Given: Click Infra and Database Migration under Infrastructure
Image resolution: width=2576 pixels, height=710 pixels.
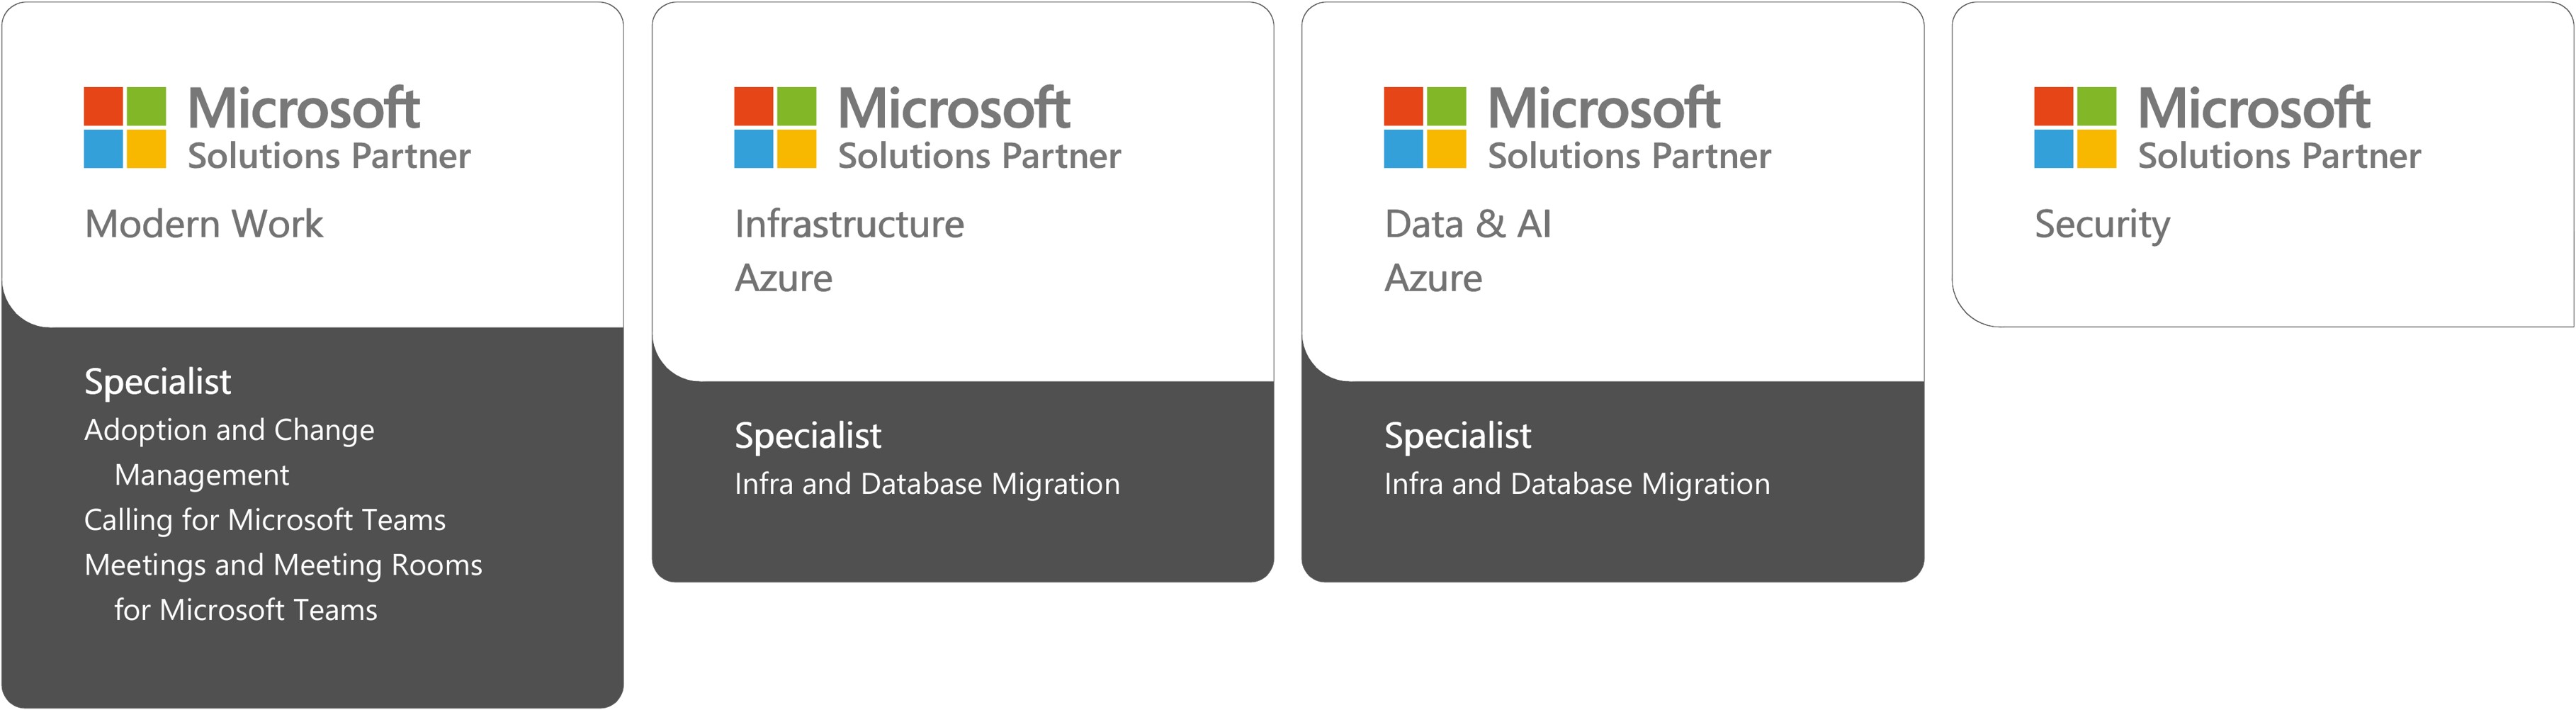Looking at the screenshot, I should [927, 484].
